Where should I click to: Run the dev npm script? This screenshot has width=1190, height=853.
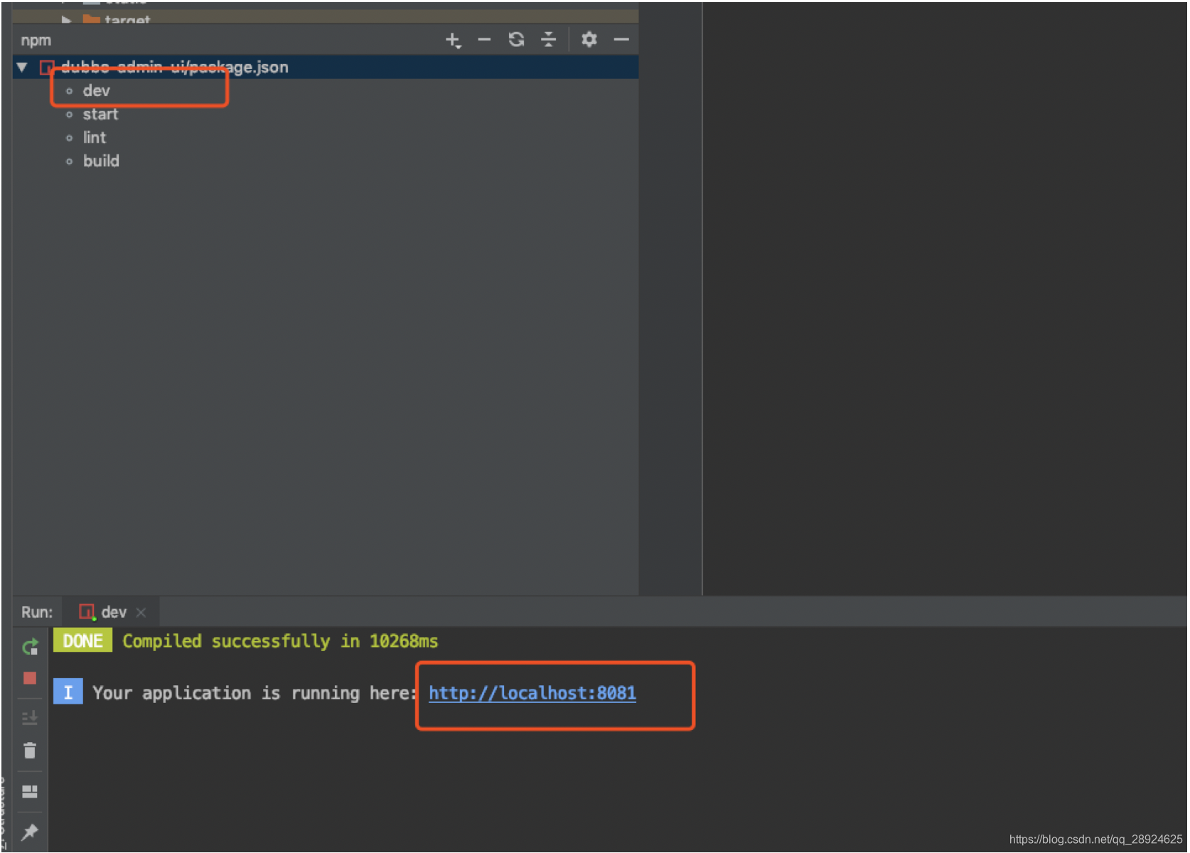click(x=96, y=91)
